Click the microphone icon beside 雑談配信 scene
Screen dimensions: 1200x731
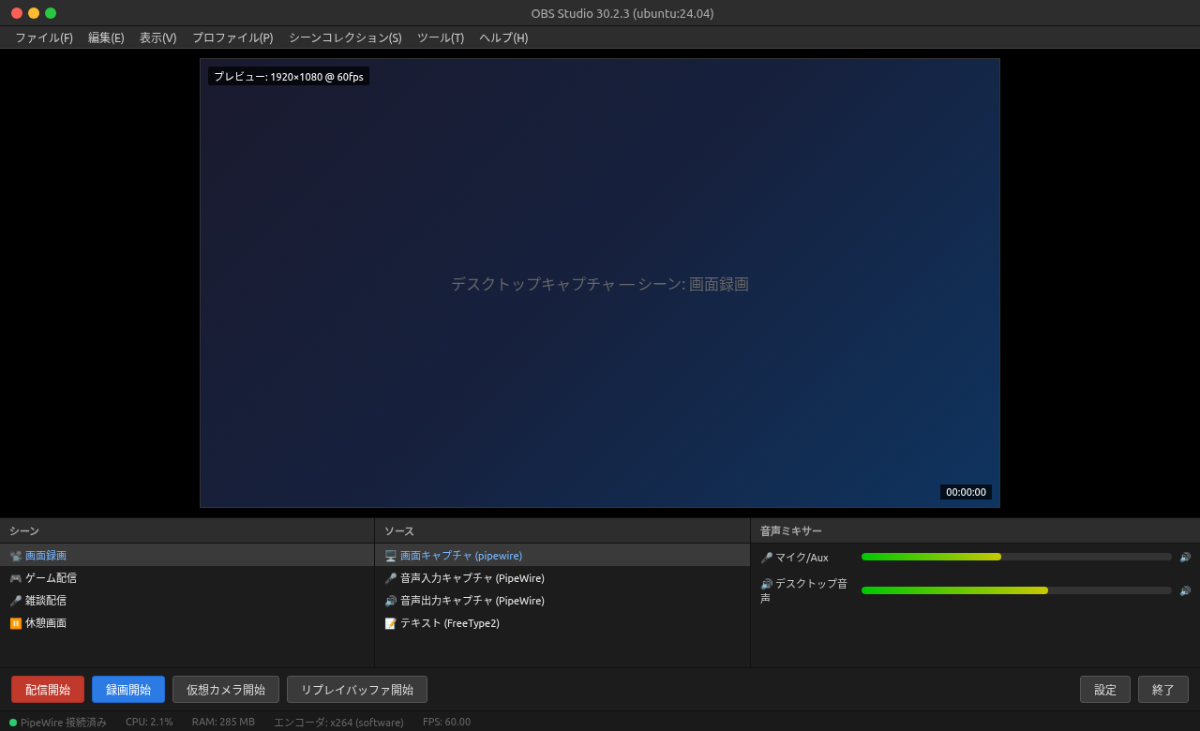pos(15,601)
